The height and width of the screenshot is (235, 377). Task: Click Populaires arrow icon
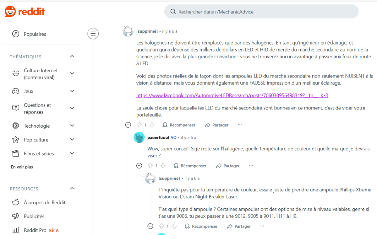pyautogui.click(x=15, y=34)
